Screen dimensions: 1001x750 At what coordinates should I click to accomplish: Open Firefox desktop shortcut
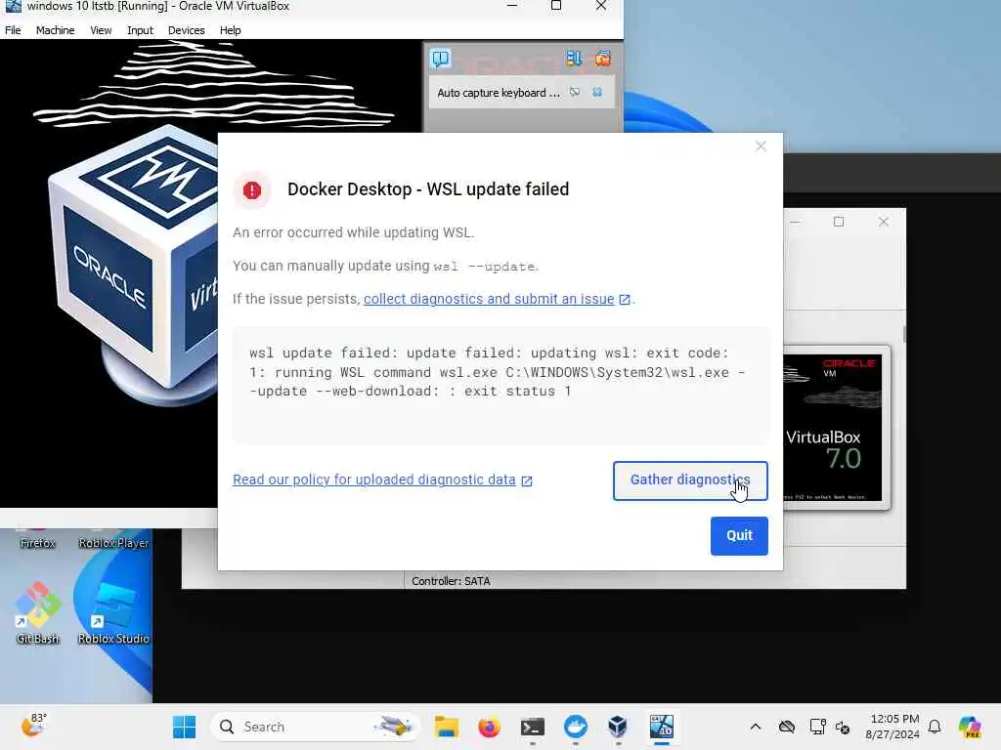click(x=38, y=539)
